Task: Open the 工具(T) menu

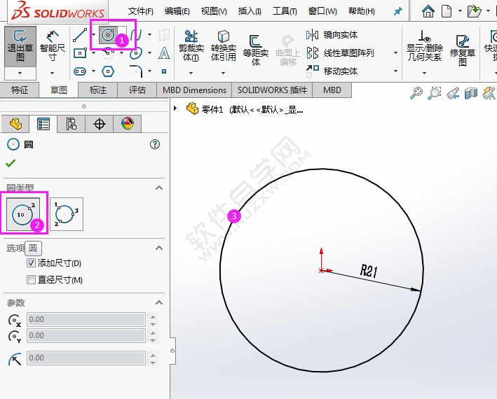Action: pyautogui.click(x=285, y=12)
